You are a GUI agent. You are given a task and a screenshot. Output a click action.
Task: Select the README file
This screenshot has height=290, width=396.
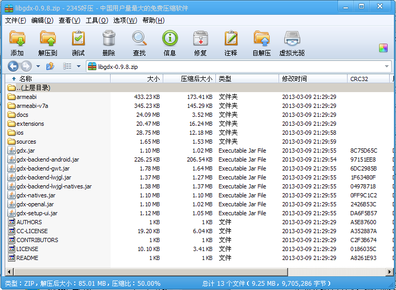[27, 258]
